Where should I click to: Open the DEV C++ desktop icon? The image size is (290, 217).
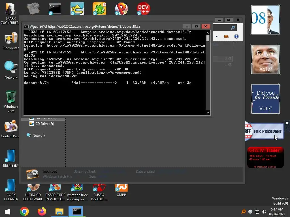143,8
